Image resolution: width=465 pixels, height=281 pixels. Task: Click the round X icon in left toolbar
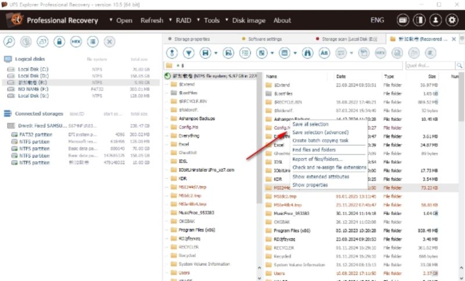[x=109, y=41]
